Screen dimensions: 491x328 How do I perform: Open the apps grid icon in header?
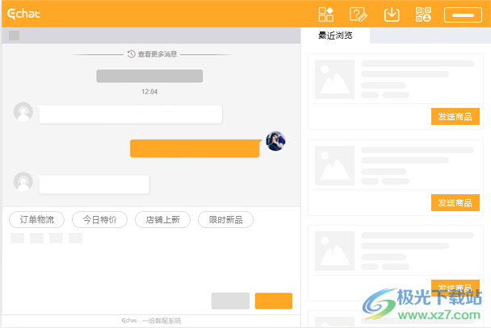point(326,15)
